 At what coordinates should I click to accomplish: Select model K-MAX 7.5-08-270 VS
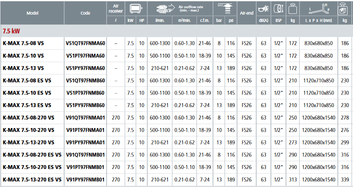click(28, 117)
